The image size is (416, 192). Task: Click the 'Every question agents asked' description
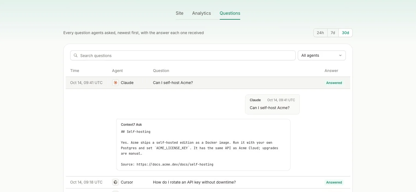pyautogui.click(x=133, y=33)
